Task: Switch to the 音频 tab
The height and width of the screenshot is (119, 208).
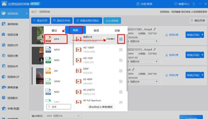Action: pyautogui.click(x=96, y=30)
